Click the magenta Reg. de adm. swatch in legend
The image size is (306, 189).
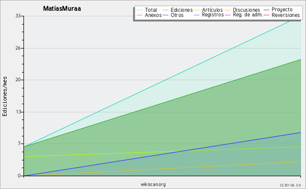[x=228, y=15]
